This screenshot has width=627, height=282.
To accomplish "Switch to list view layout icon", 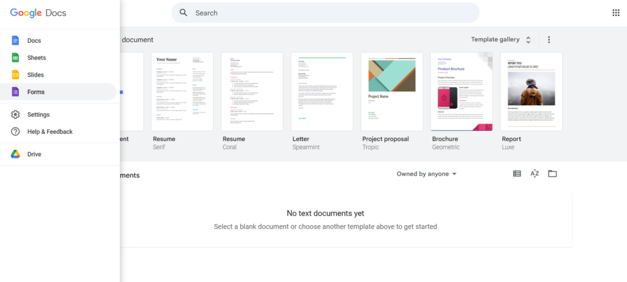I will (517, 174).
